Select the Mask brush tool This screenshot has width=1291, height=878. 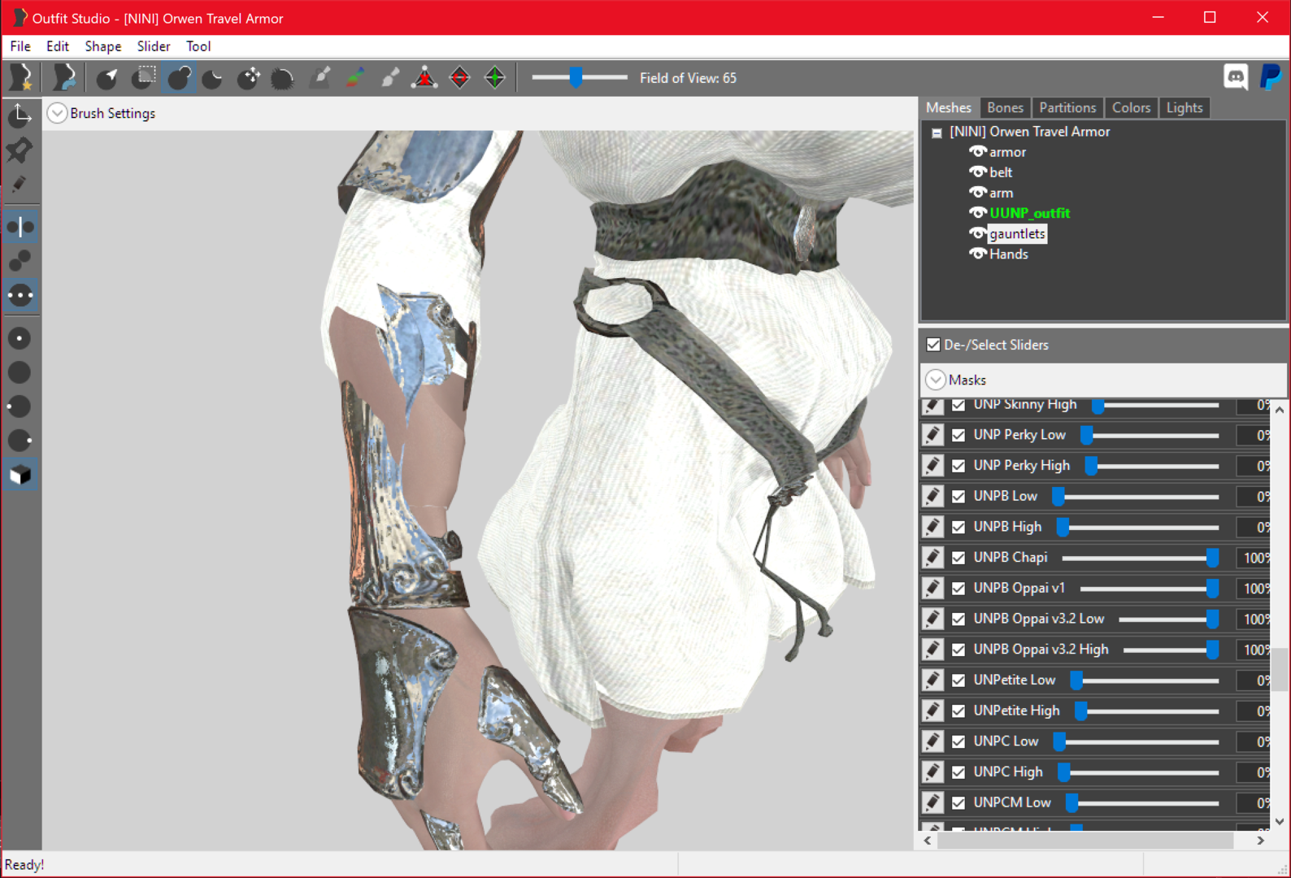coord(144,78)
